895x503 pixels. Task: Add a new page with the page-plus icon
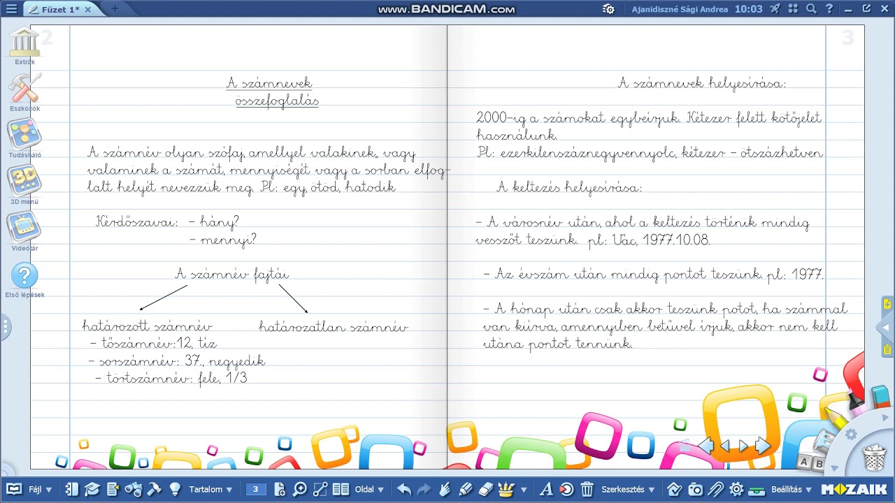click(x=280, y=489)
